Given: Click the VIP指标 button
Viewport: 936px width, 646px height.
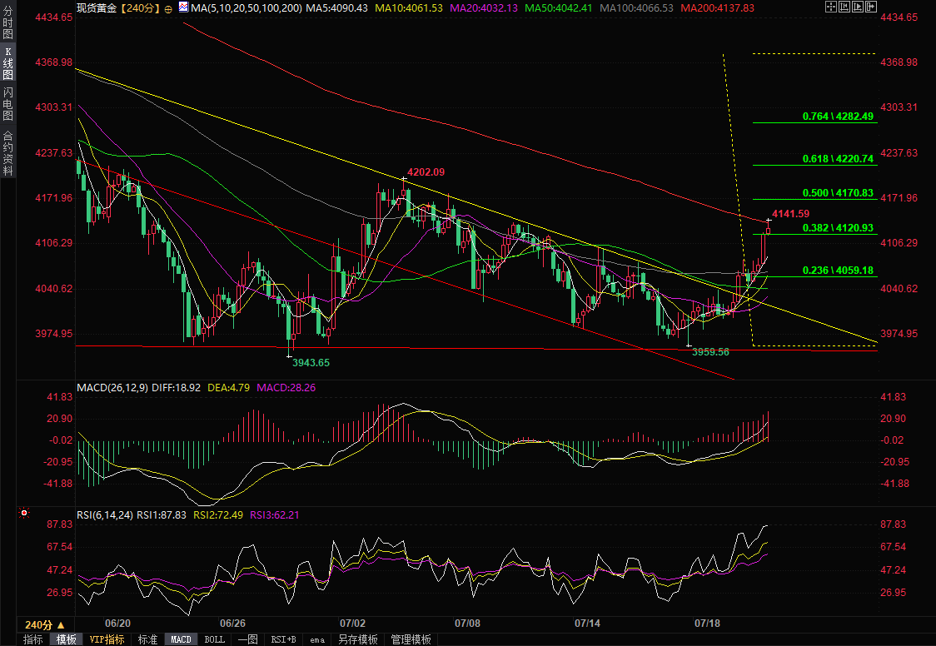Looking at the screenshot, I should point(107,639).
